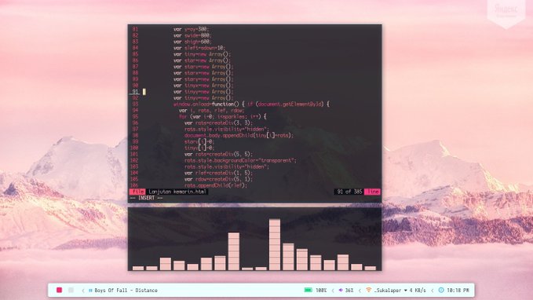
Task: Click line number 100 in the gutter
Action: coord(134,148)
